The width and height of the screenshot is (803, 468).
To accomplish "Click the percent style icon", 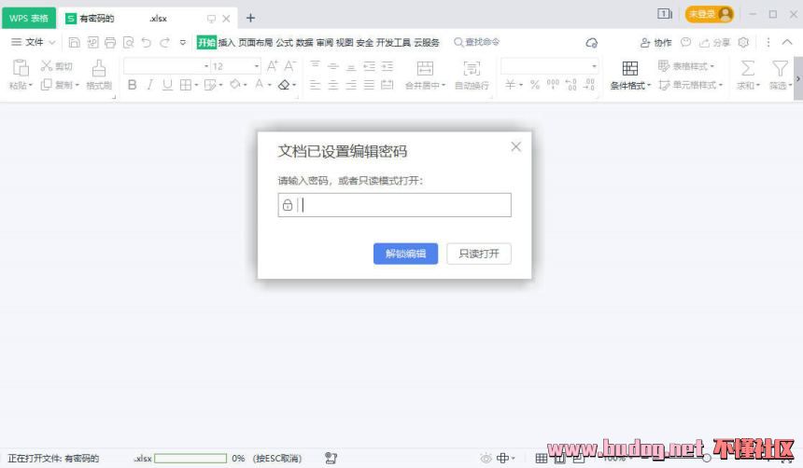I will click(535, 85).
